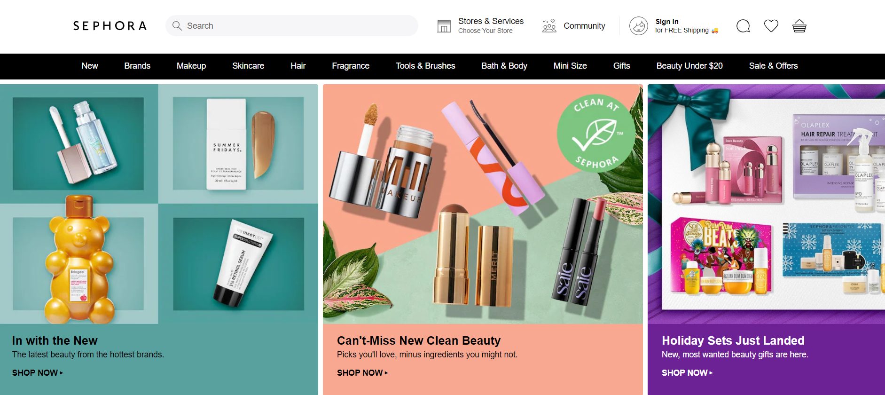Click the search magnifier icon
Viewport: 885px width, 395px height.
pos(177,26)
